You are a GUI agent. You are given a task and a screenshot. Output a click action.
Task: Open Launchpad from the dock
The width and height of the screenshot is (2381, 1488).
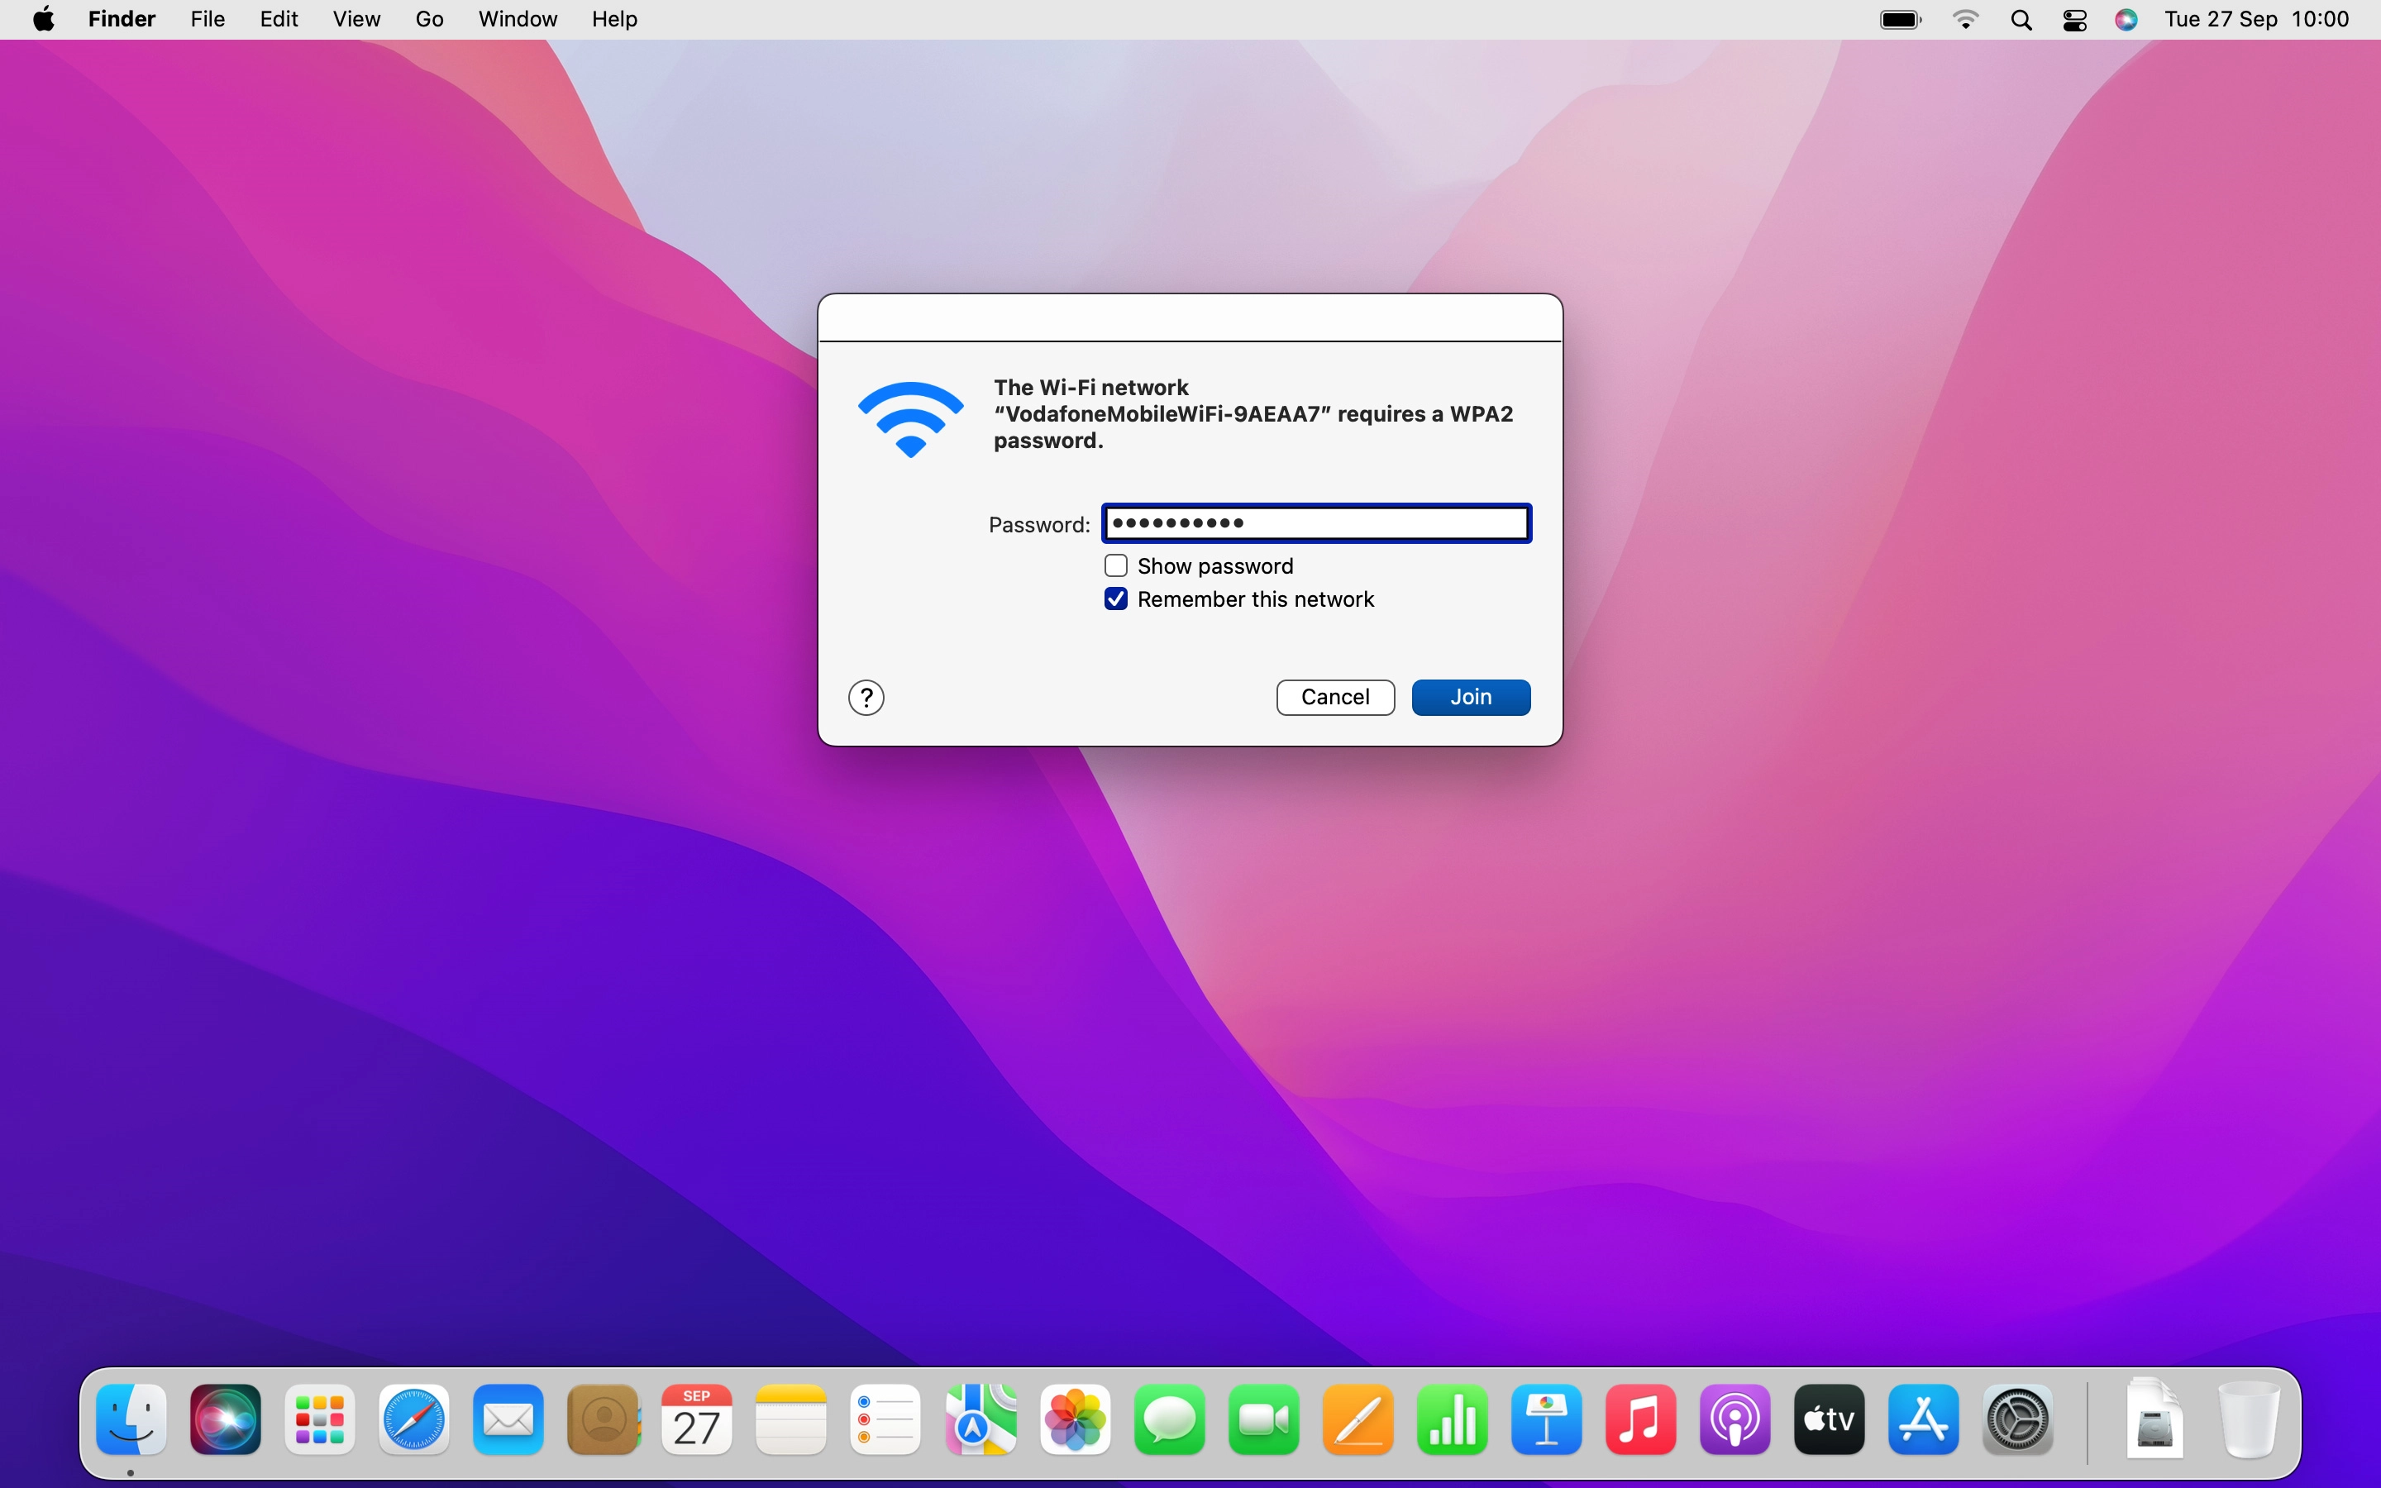[320, 1419]
